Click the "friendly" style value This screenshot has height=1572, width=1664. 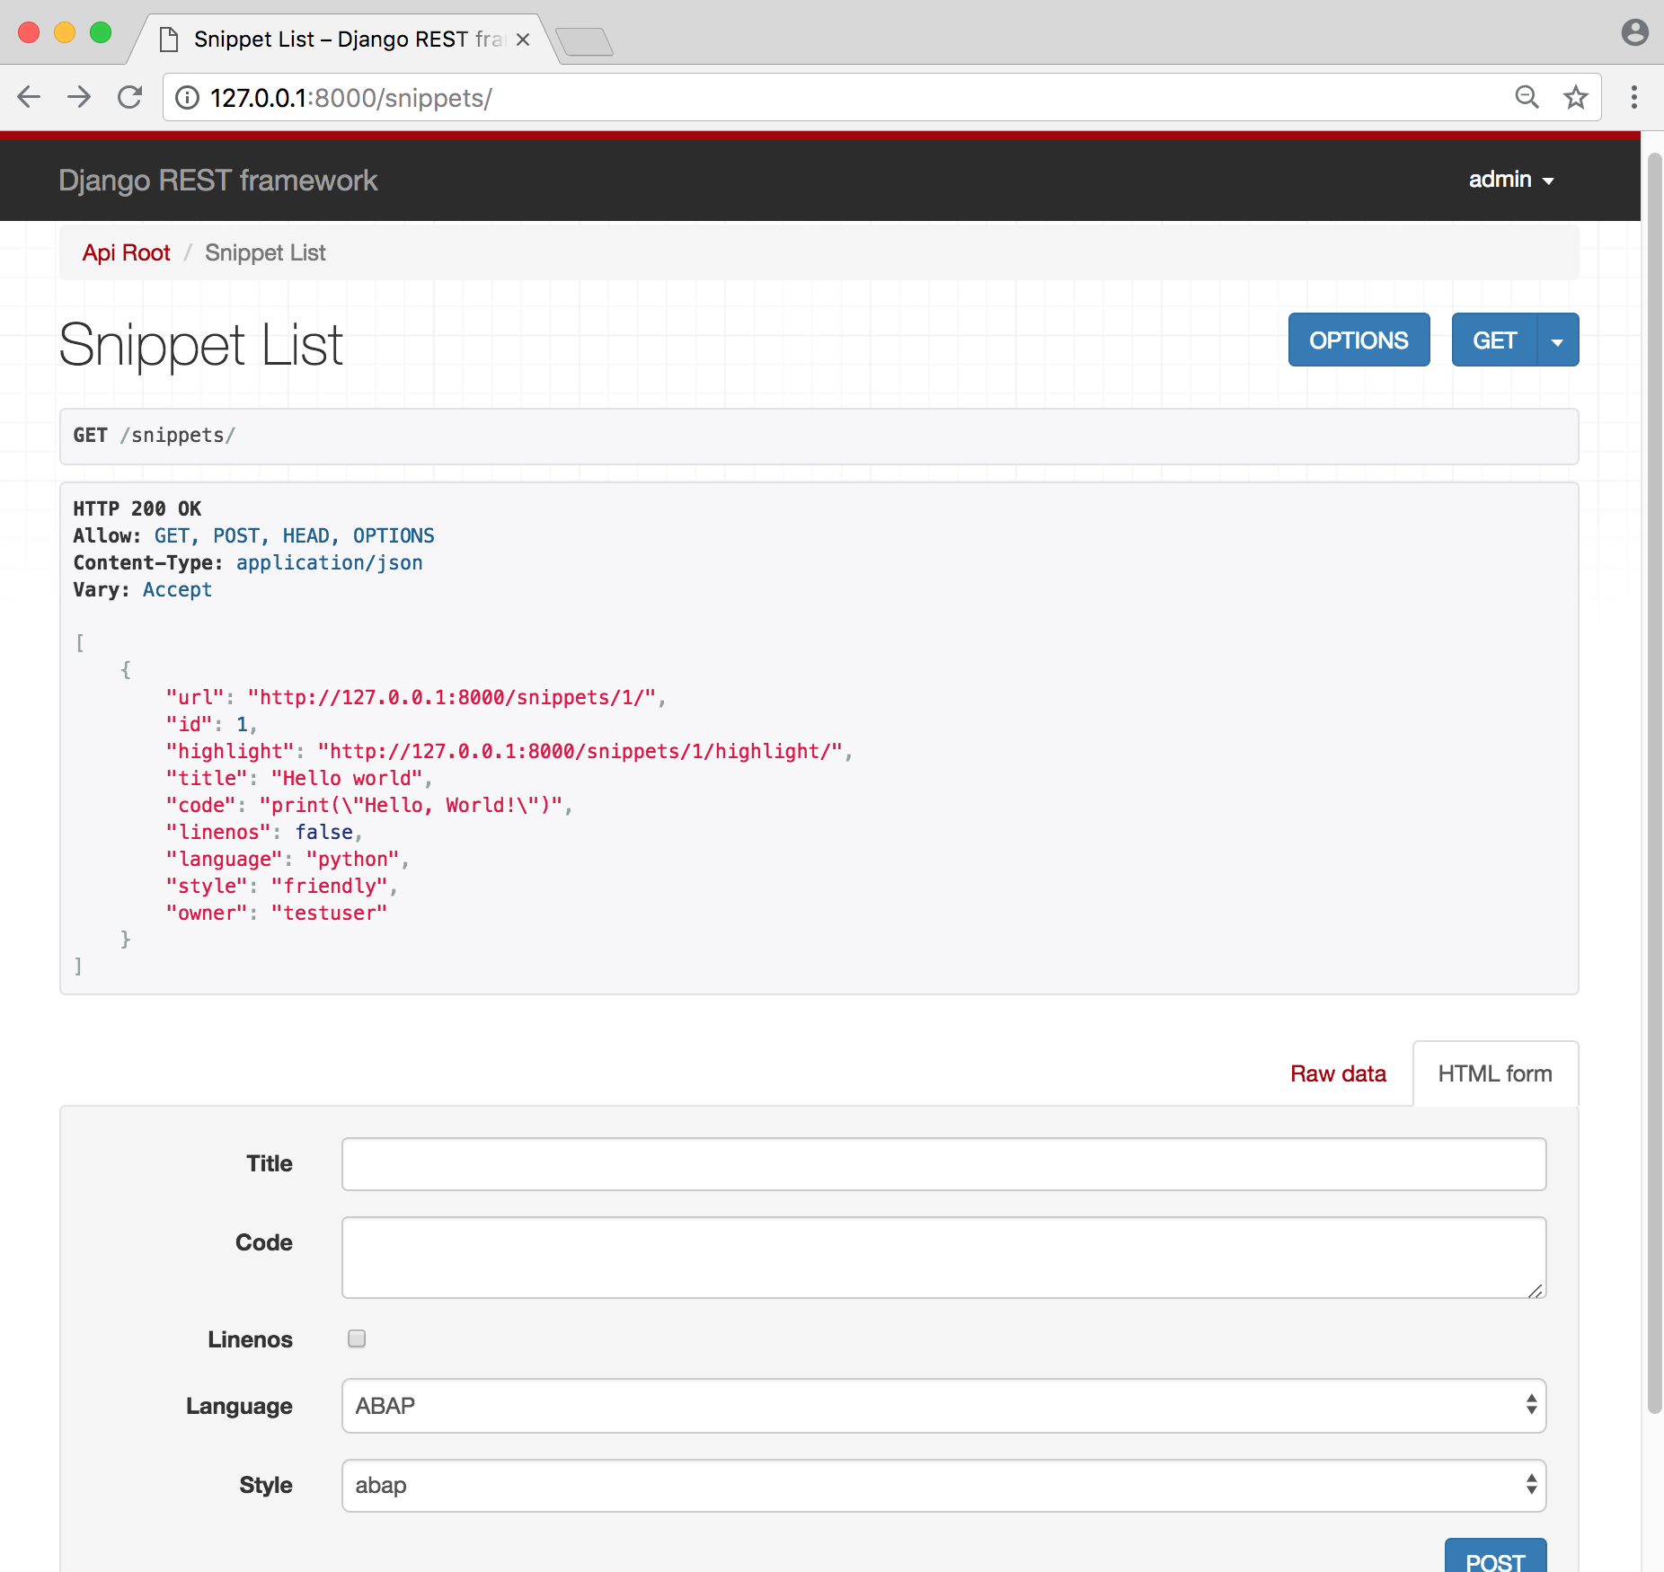329,887
